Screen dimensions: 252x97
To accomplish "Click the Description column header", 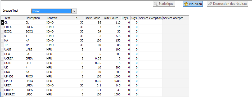I will [x=35, y=18].
